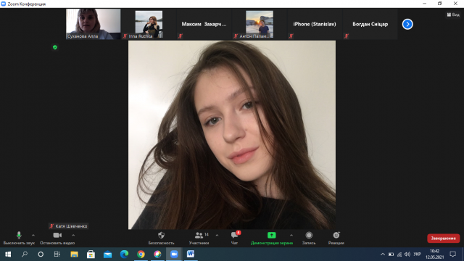464x261 pixels.
Task: Stop the camera with Остановить видео
Action: 57,239
